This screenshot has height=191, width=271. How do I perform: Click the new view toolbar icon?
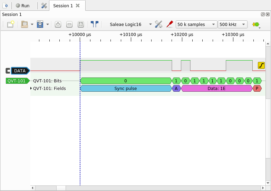coord(11,24)
